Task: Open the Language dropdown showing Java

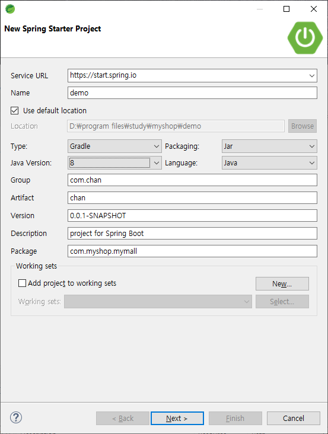Action: [x=269, y=162]
